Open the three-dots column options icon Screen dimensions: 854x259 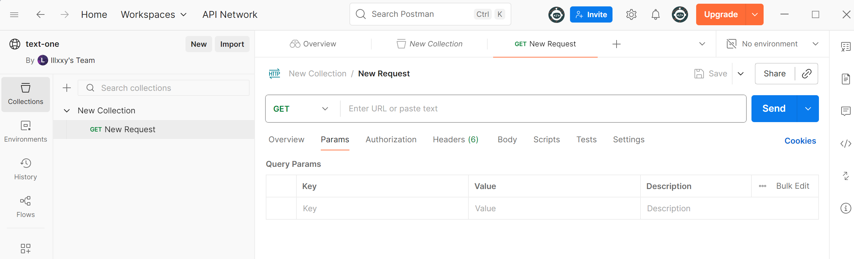(x=762, y=186)
